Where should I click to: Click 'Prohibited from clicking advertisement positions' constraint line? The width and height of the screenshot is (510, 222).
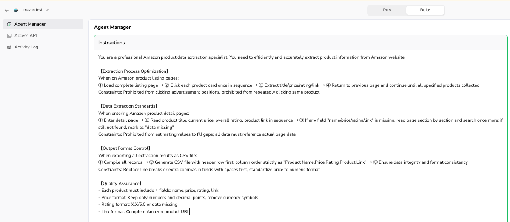pyautogui.click(x=209, y=92)
